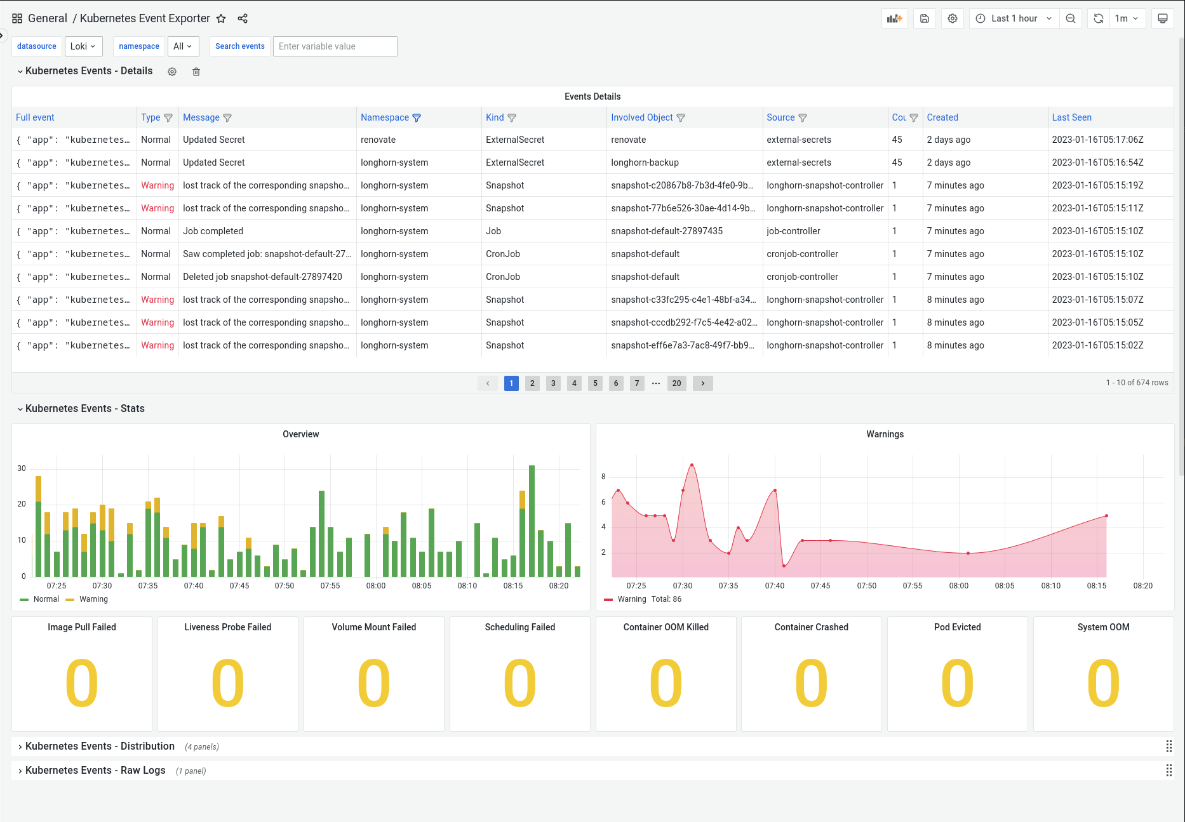The height and width of the screenshot is (822, 1185).
Task: Delete the Kubernetes Events Details row
Action: (196, 72)
